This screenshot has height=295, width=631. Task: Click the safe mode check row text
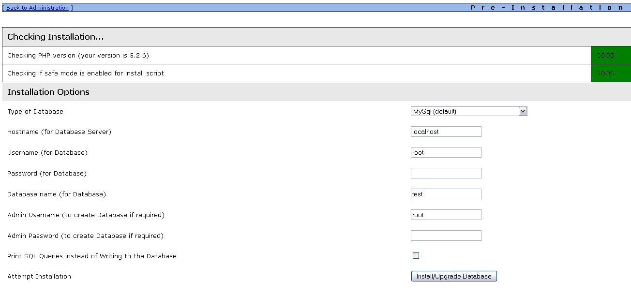coord(86,74)
